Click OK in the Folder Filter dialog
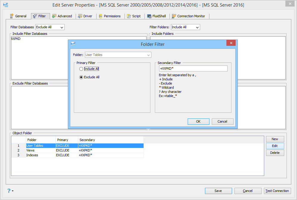 198,121
